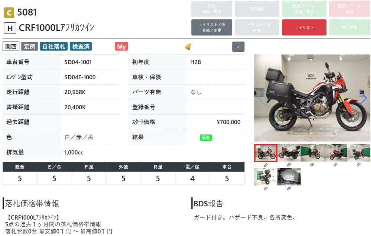Viewport: 371px width, 236px height.
Task: Click the red My badge
Action: pos(121,46)
